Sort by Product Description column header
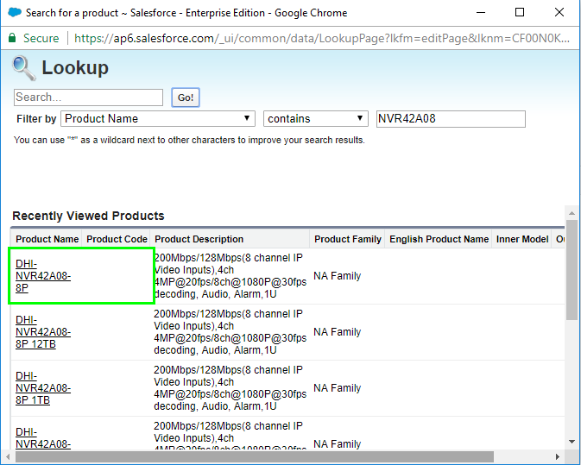581x465 pixels. pyautogui.click(x=199, y=239)
